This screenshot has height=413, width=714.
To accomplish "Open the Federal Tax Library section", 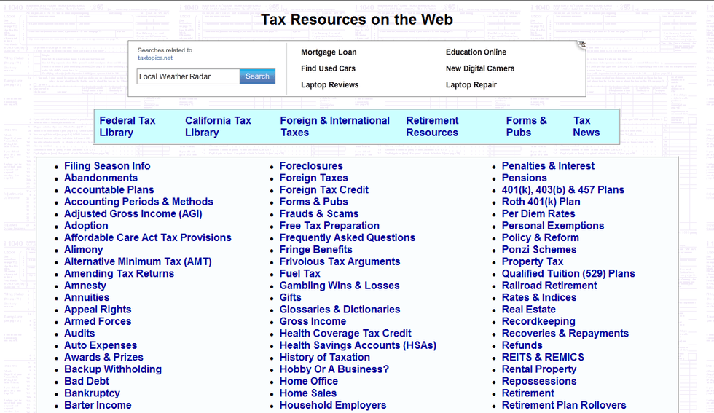I will pyautogui.click(x=127, y=127).
